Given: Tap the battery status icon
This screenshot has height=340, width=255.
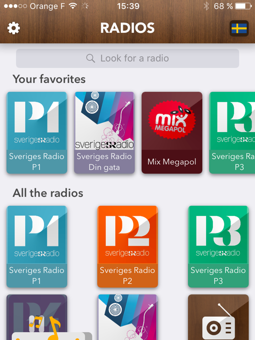Looking at the screenshot, I should tap(243, 6).
